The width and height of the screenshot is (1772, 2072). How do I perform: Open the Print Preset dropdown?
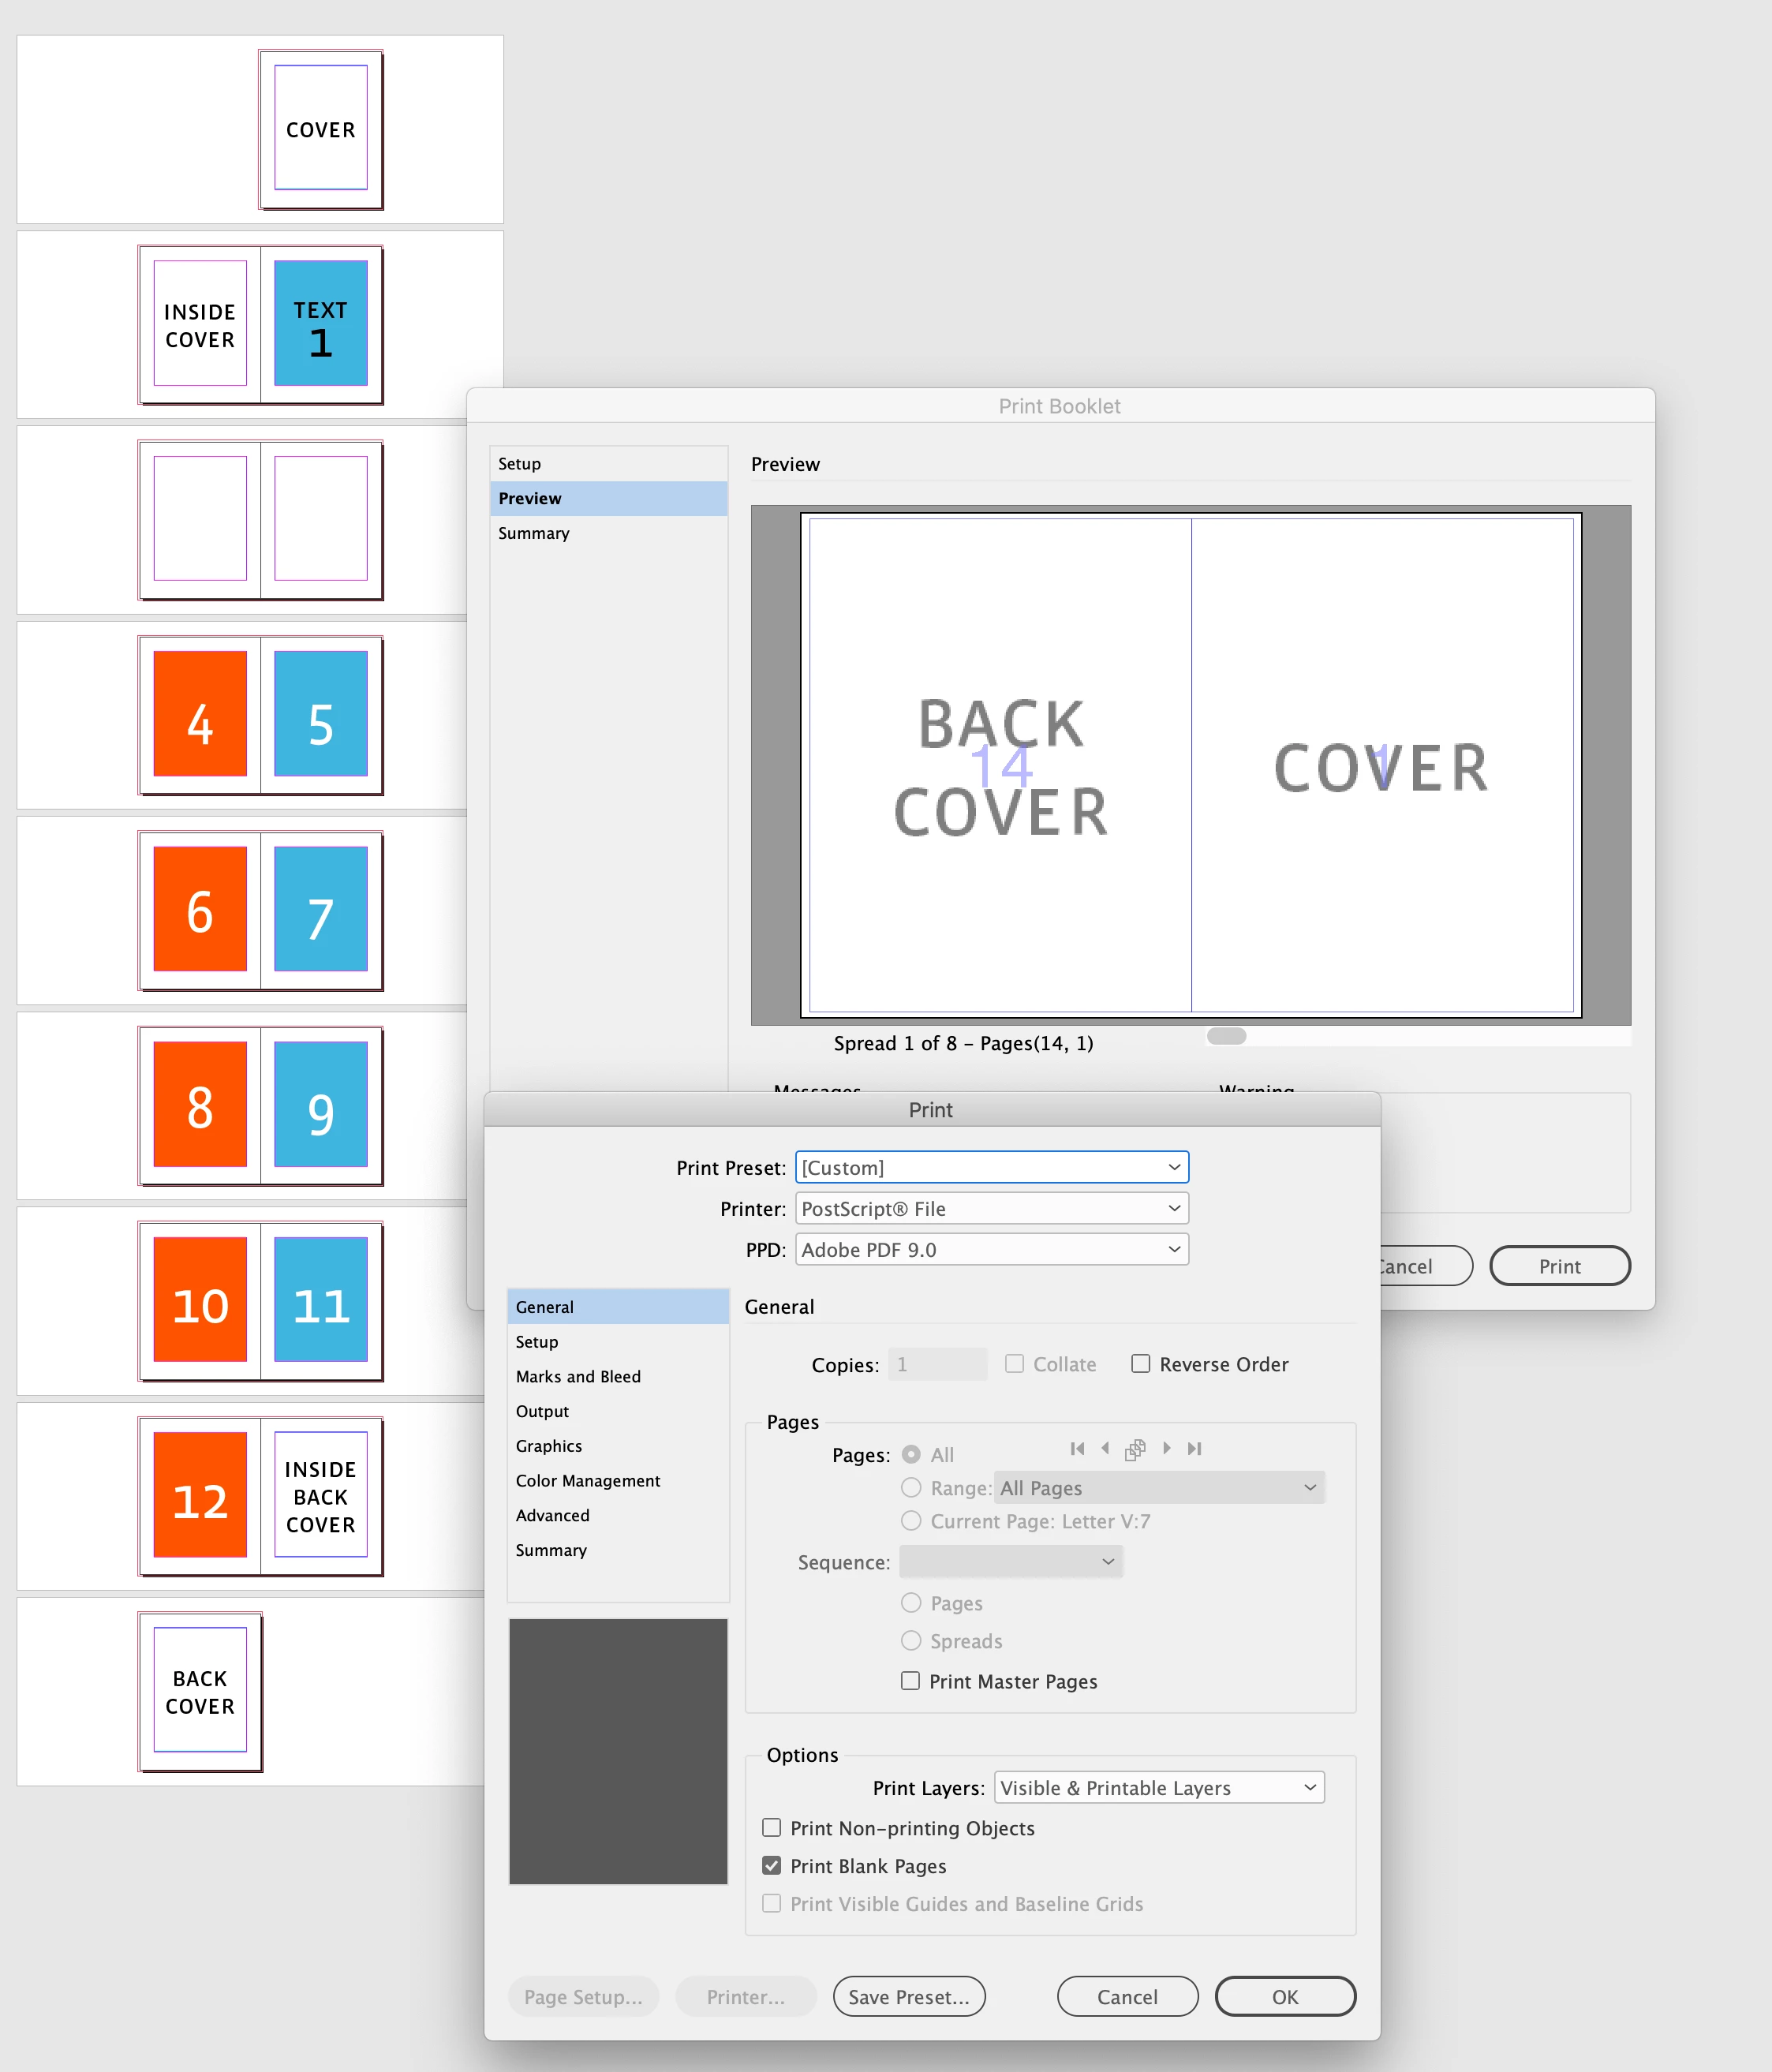[991, 1168]
